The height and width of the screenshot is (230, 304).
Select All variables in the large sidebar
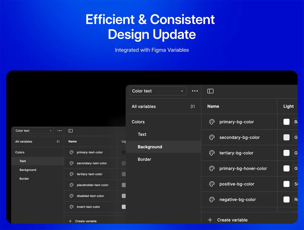pyautogui.click(x=144, y=107)
